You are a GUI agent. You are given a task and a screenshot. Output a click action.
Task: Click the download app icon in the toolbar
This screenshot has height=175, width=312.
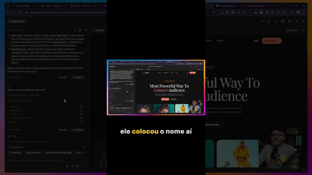(x=275, y=21)
